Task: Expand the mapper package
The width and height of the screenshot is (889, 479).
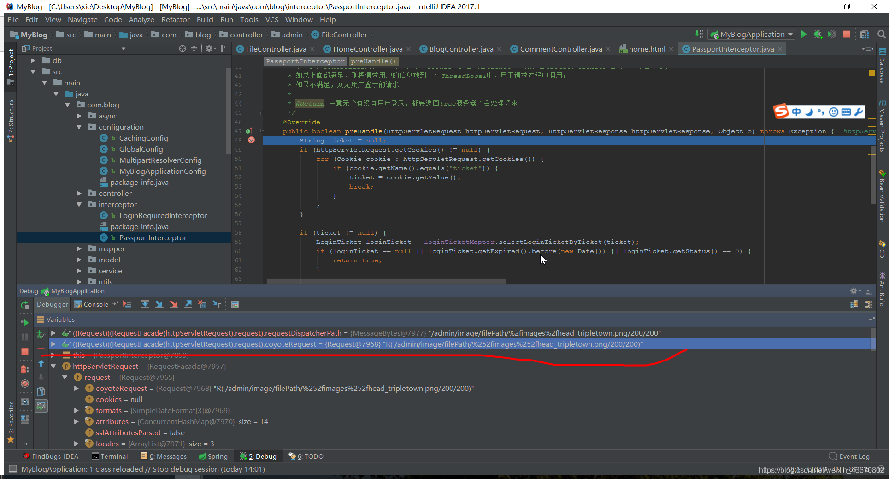Action: [x=79, y=248]
